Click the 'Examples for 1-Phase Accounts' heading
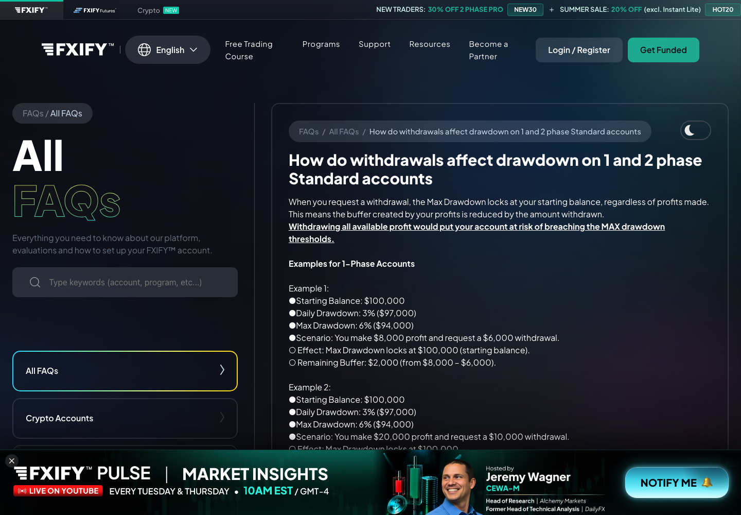This screenshot has width=741, height=515. click(x=351, y=264)
